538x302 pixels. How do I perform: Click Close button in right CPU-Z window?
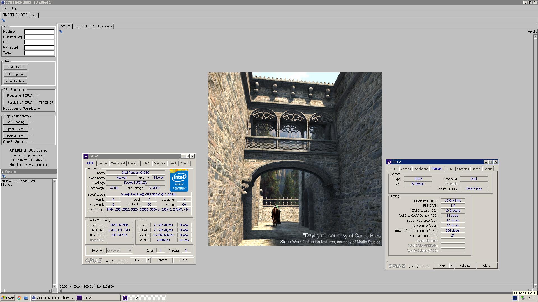click(487, 266)
